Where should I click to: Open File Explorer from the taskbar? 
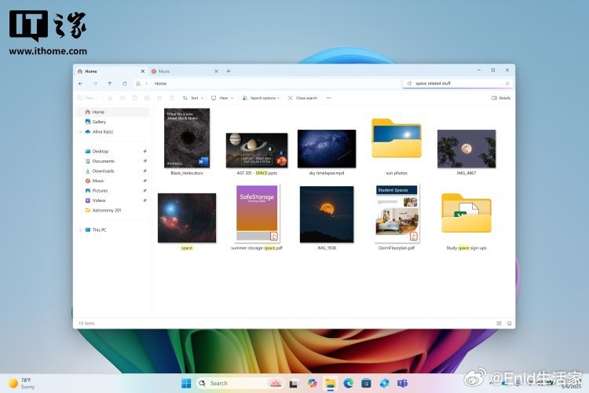click(330, 384)
